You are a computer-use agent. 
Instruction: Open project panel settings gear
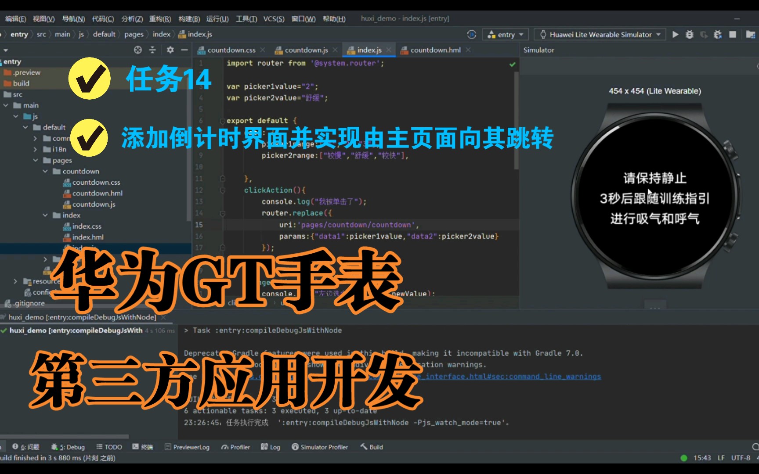pyautogui.click(x=170, y=50)
